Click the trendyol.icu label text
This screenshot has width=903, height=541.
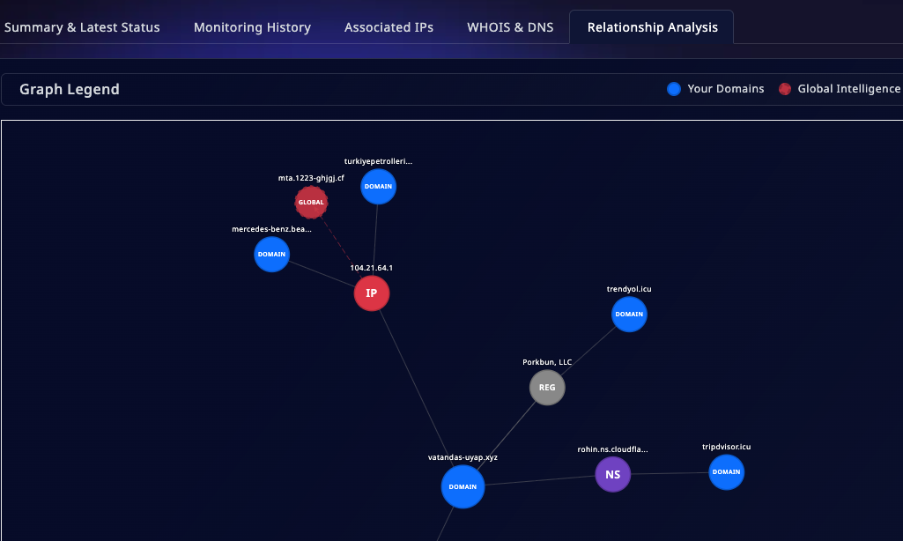tap(629, 289)
